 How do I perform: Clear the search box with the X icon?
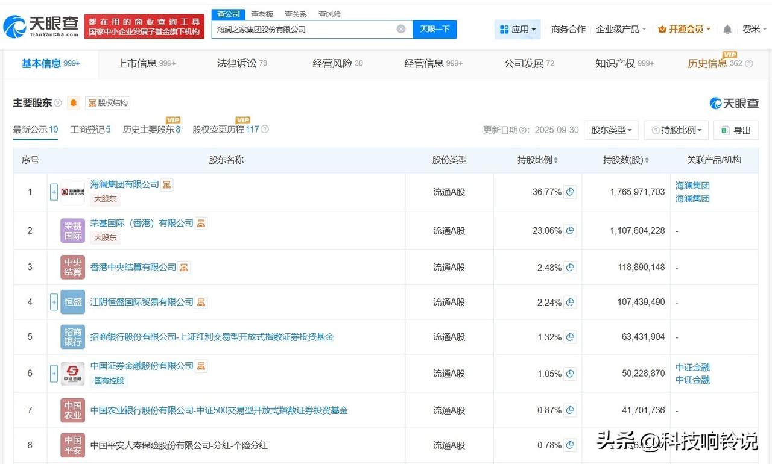pyautogui.click(x=401, y=29)
